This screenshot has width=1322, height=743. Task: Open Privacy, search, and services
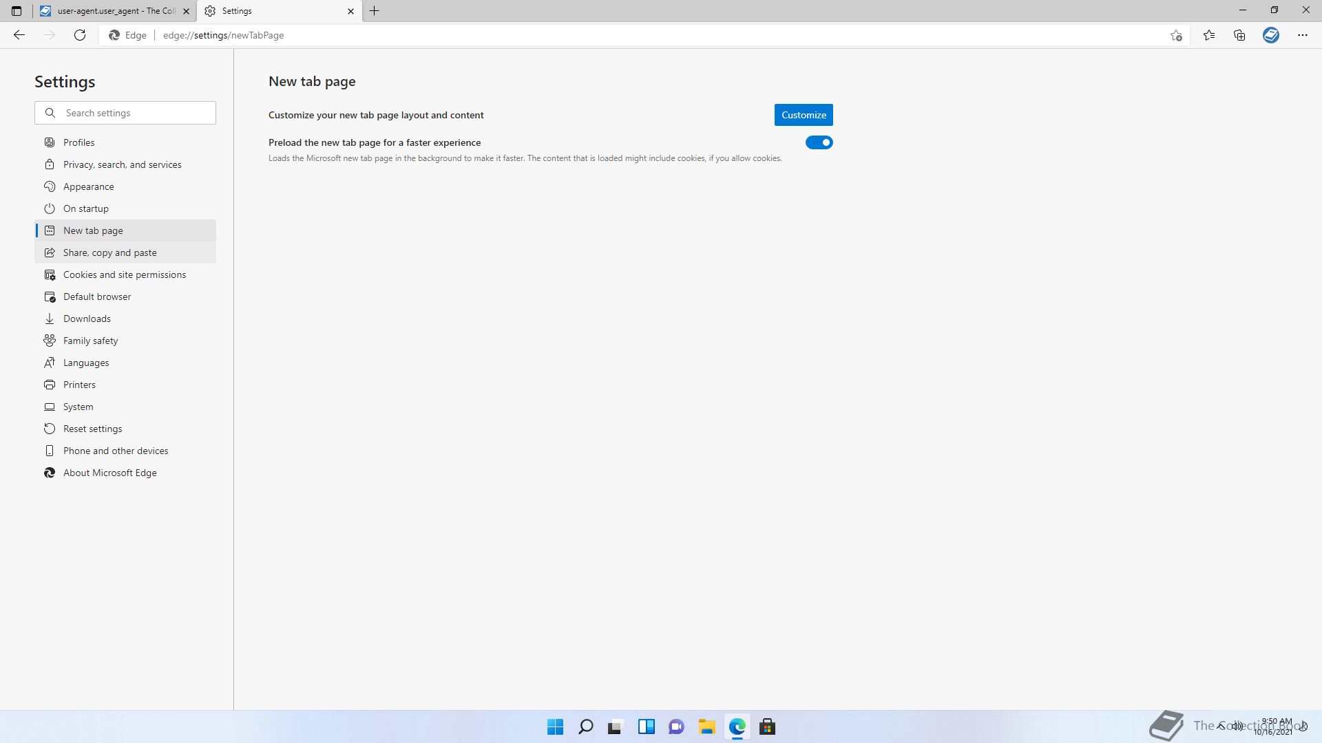coord(125,164)
